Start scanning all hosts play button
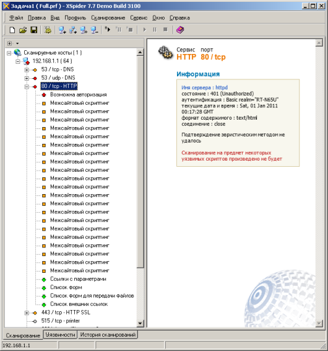The height and width of the screenshot is (351, 328). (145, 30)
